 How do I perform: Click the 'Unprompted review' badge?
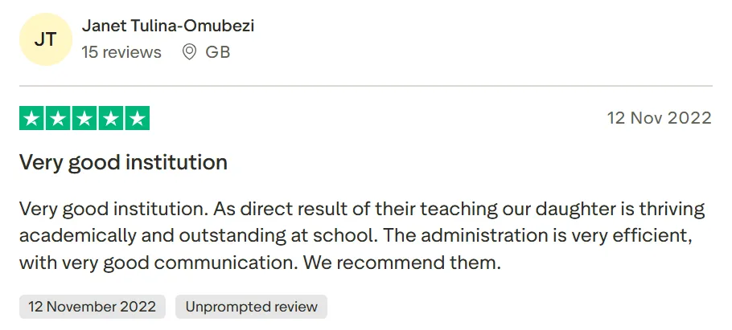pos(251,307)
